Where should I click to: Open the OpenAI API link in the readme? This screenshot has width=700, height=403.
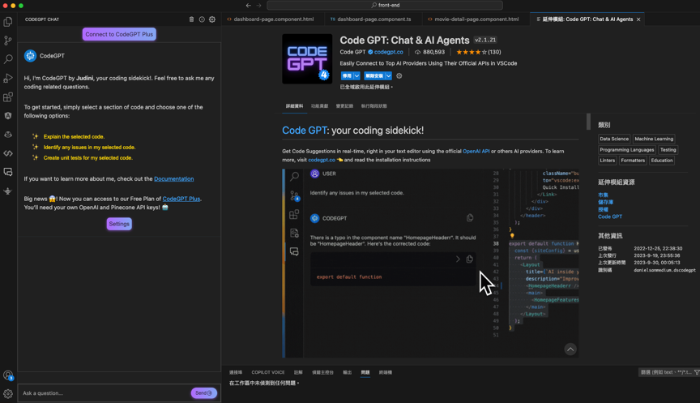point(476,152)
